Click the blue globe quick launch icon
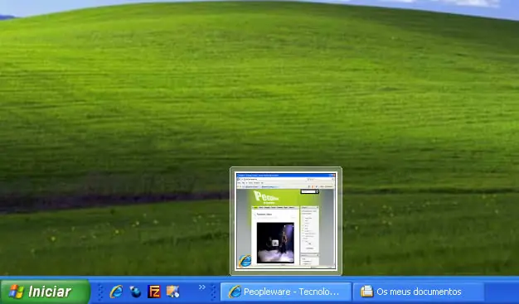The width and height of the screenshot is (519, 304). 135,292
